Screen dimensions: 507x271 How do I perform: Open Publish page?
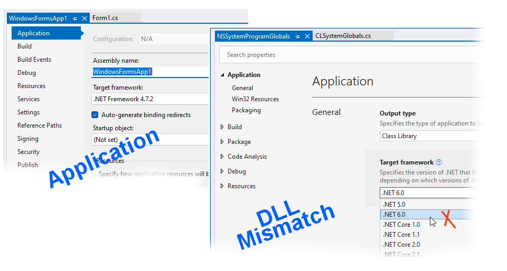[x=27, y=165]
